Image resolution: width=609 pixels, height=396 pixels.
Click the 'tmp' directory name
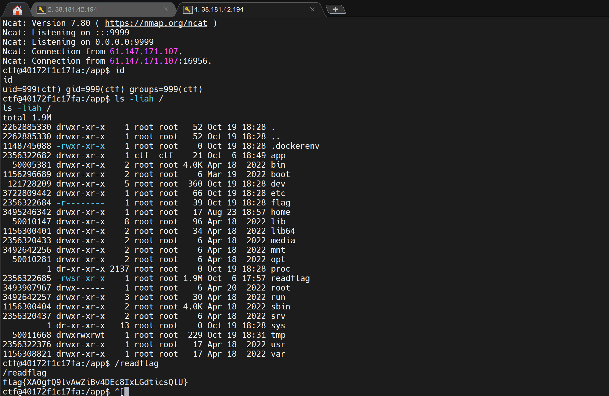(x=278, y=335)
